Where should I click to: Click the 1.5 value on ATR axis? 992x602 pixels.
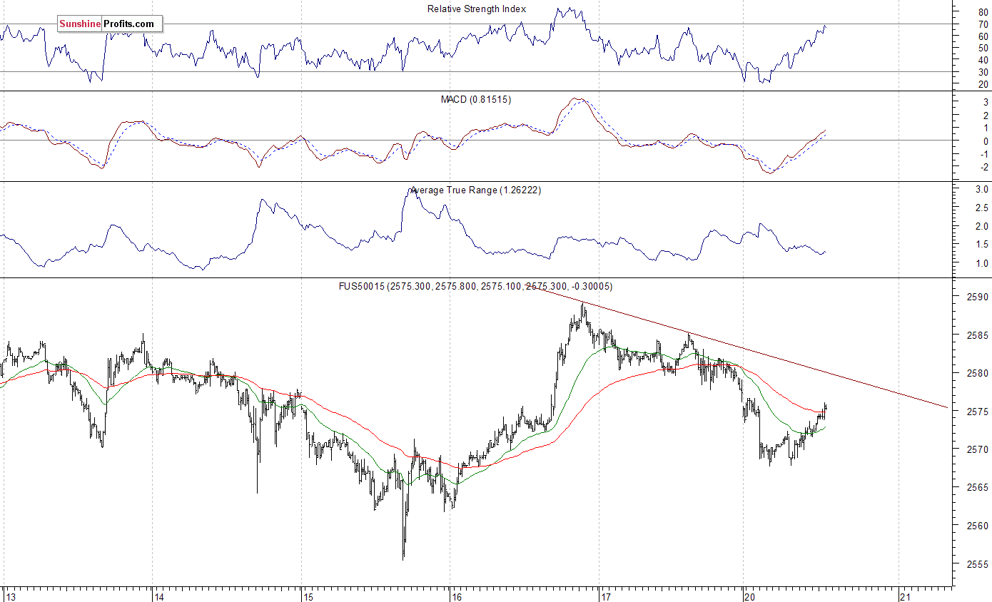[x=981, y=245]
